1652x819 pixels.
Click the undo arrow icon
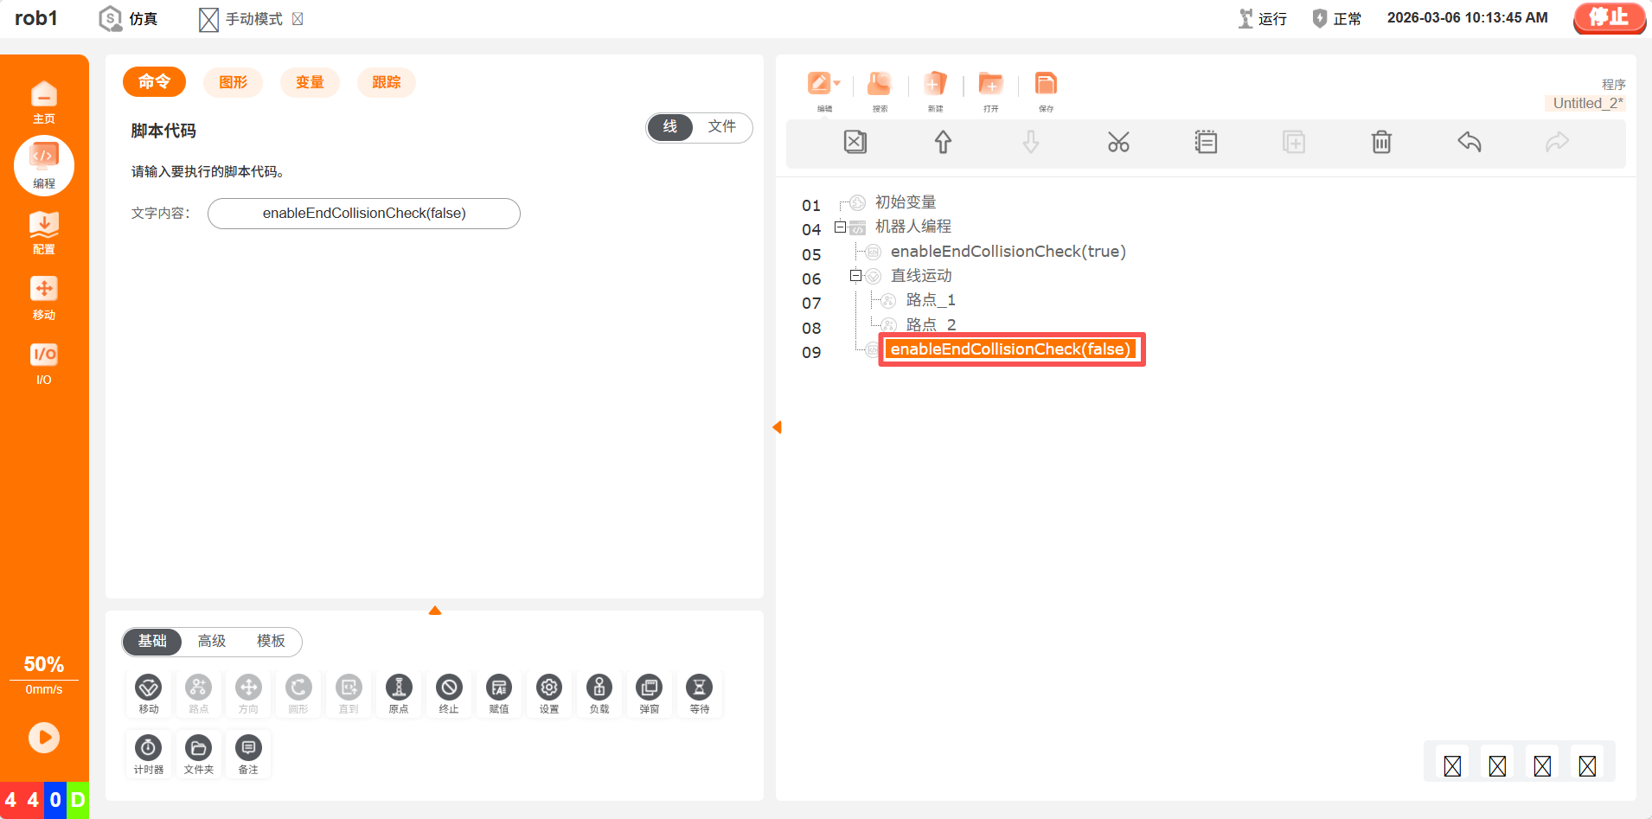point(1469,142)
